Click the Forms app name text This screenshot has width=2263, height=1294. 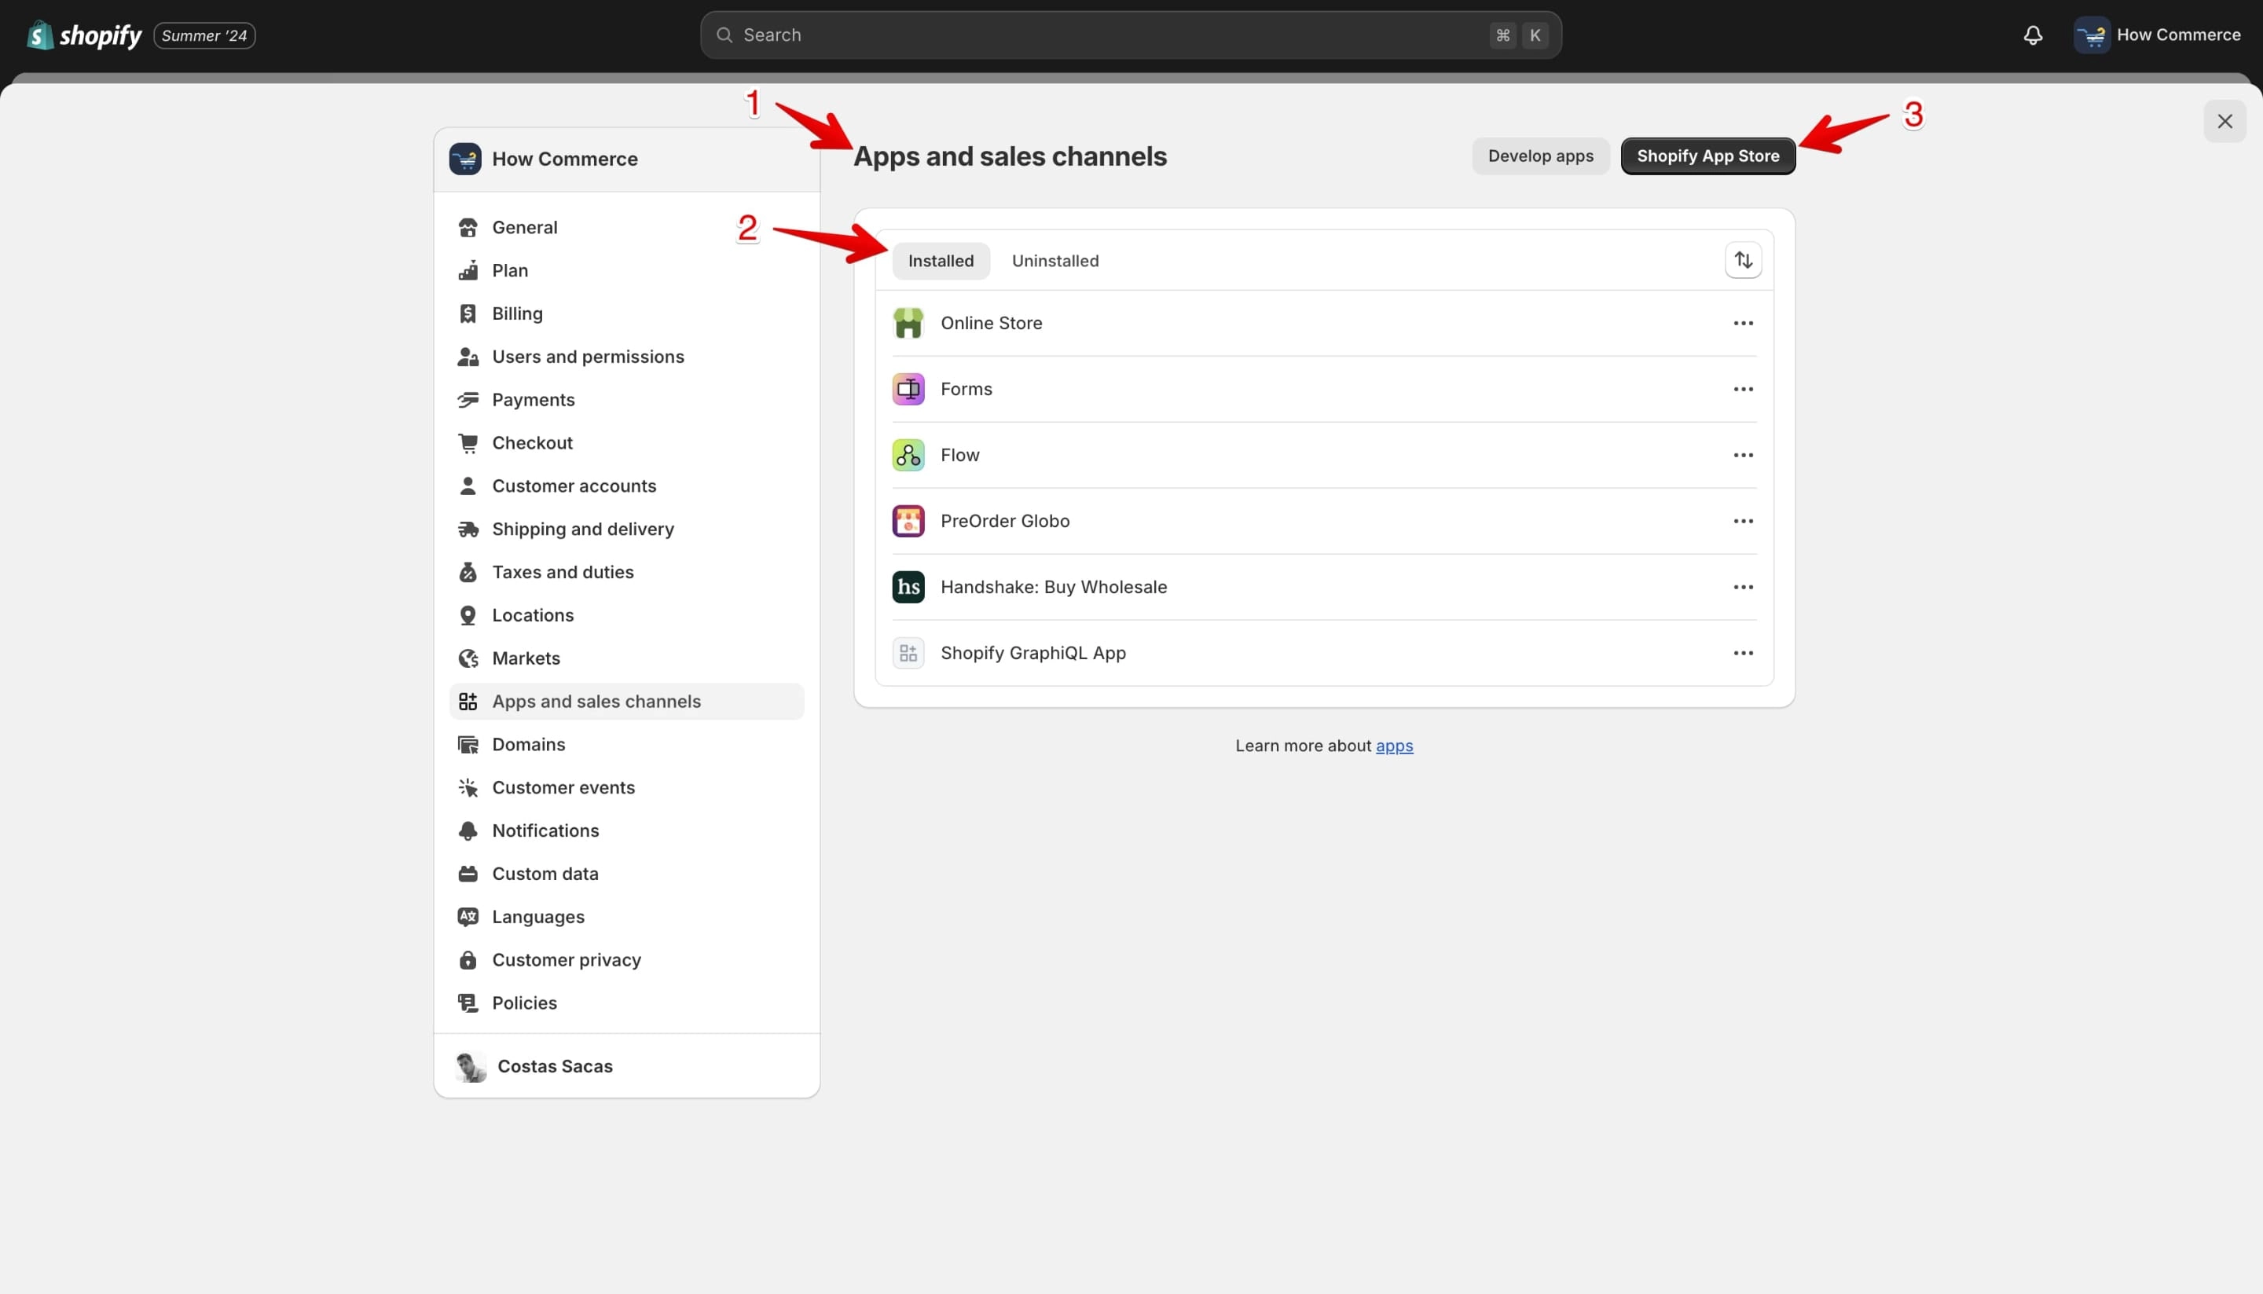(966, 389)
